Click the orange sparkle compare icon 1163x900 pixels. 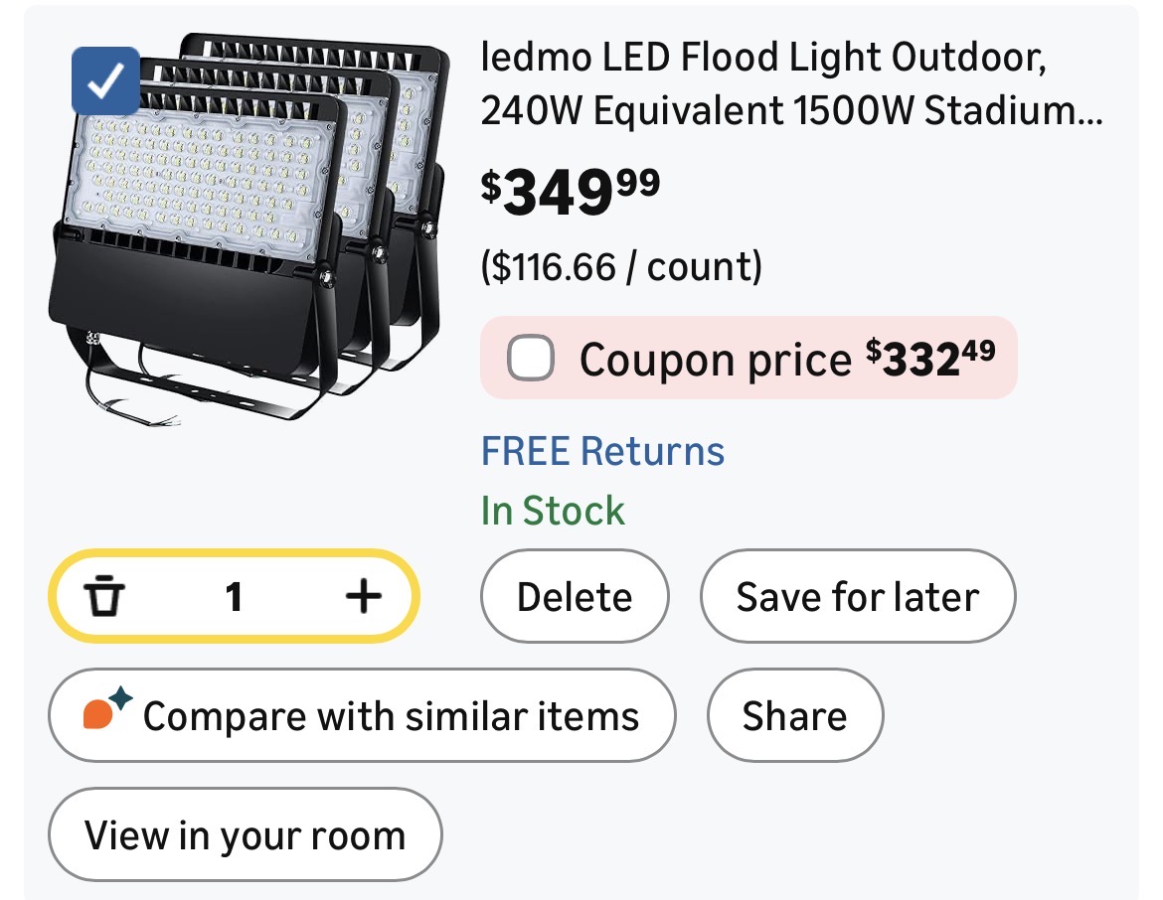105,711
